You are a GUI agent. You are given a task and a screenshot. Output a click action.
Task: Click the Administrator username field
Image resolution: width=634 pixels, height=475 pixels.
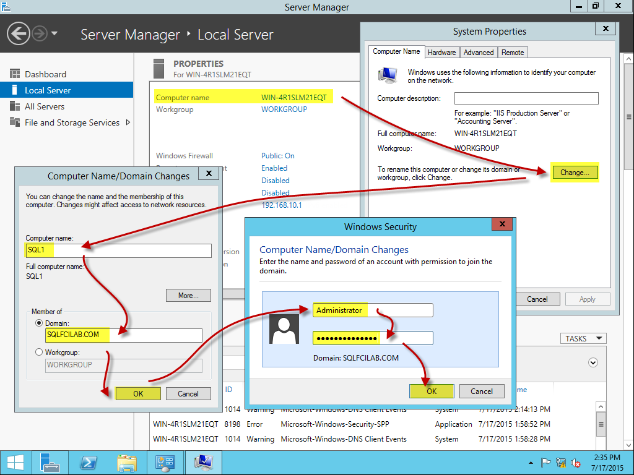373,310
